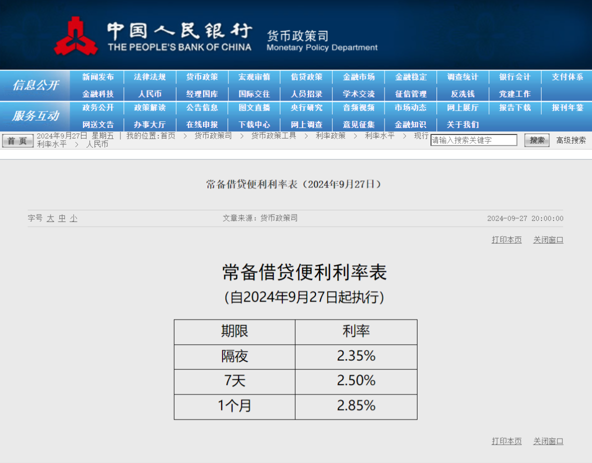The width and height of the screenshot is (592, 463).
Task: Click the search keyword input field
Action: click(x=473, y=140)
